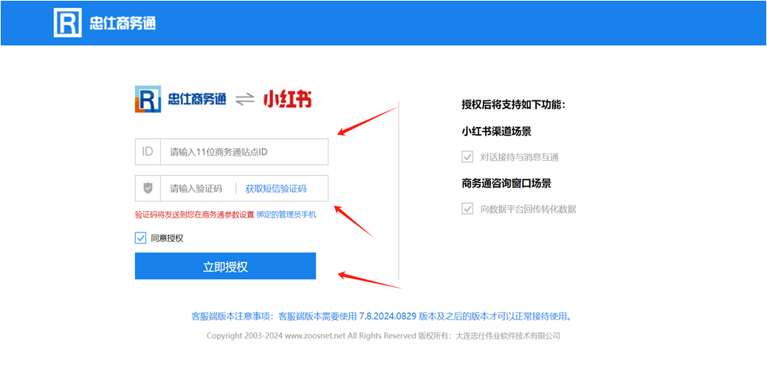
Task: Click 获取短信验证码 link
Action: (x=276, y=189)
